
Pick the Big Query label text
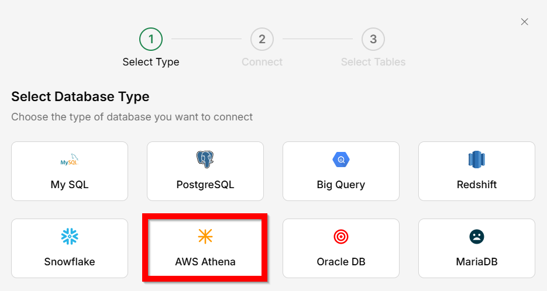pos(341,185)
